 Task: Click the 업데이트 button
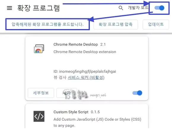pos(156,24)
